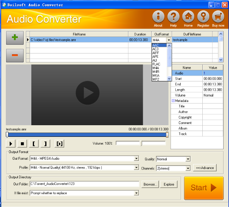Click the Stop transport button
Image resolution: width=229 pixels, height=207 pixels.
coord(22,143)
